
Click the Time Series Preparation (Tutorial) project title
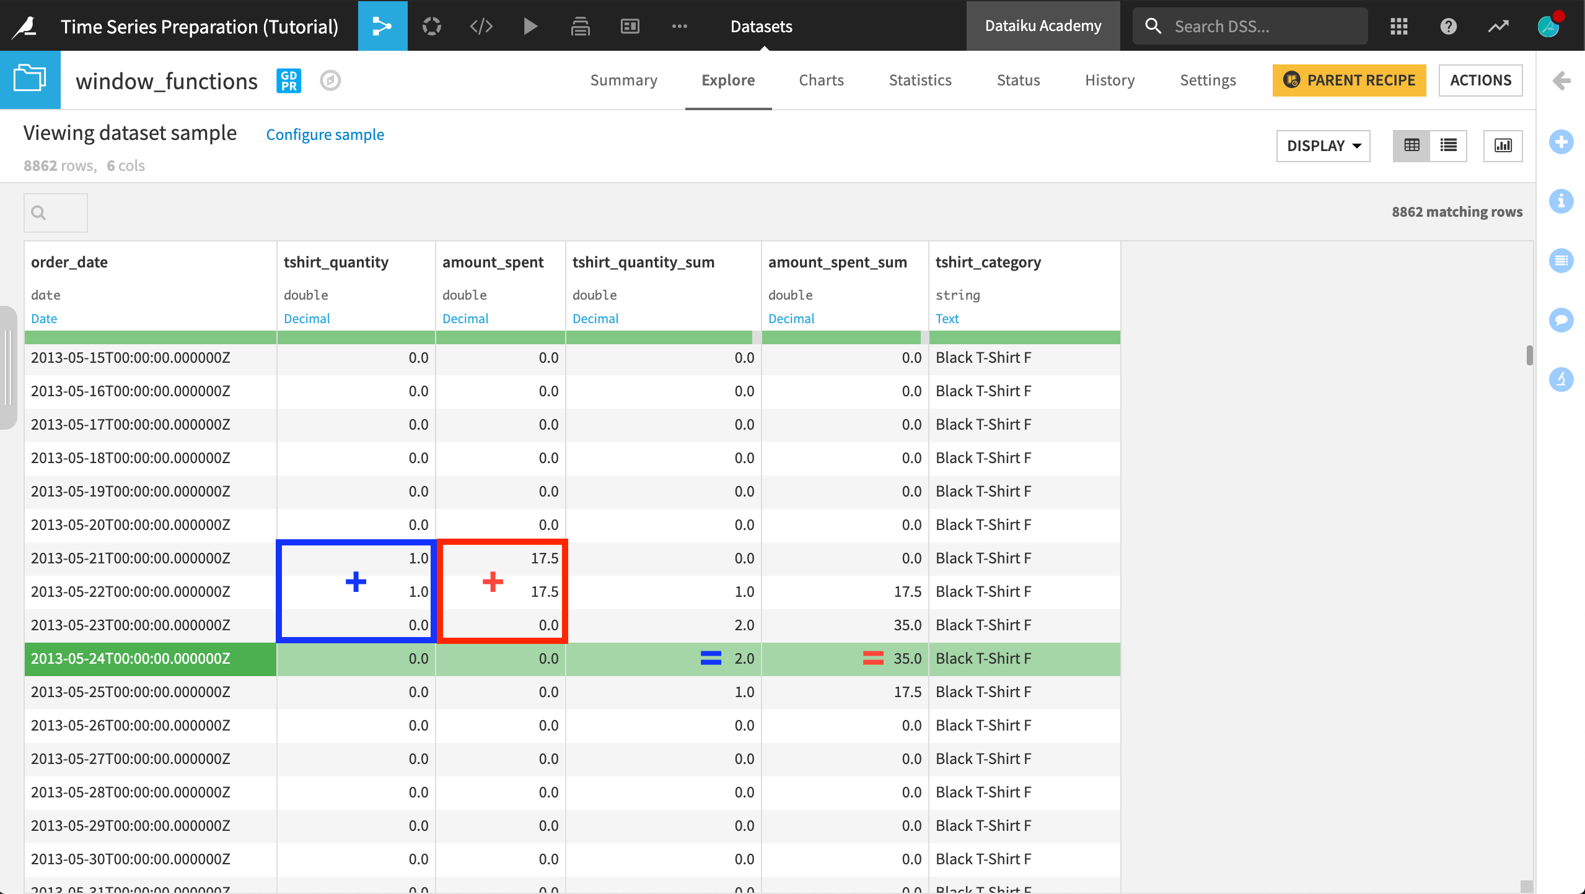pos(200,26)
